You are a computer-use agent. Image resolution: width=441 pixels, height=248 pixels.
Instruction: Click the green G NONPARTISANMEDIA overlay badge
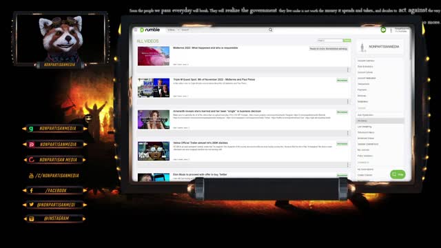pos(55,129)
